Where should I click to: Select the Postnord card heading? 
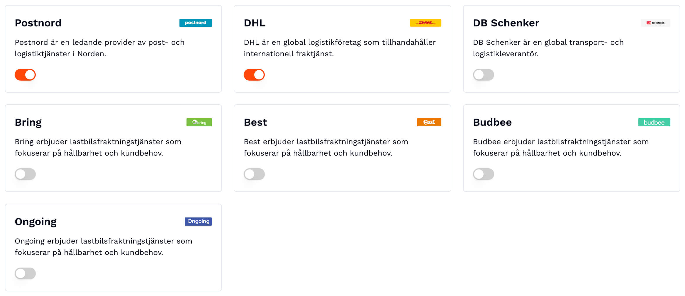38,23
